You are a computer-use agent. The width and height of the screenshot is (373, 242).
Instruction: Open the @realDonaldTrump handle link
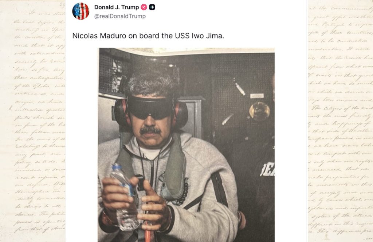(120, 16)
